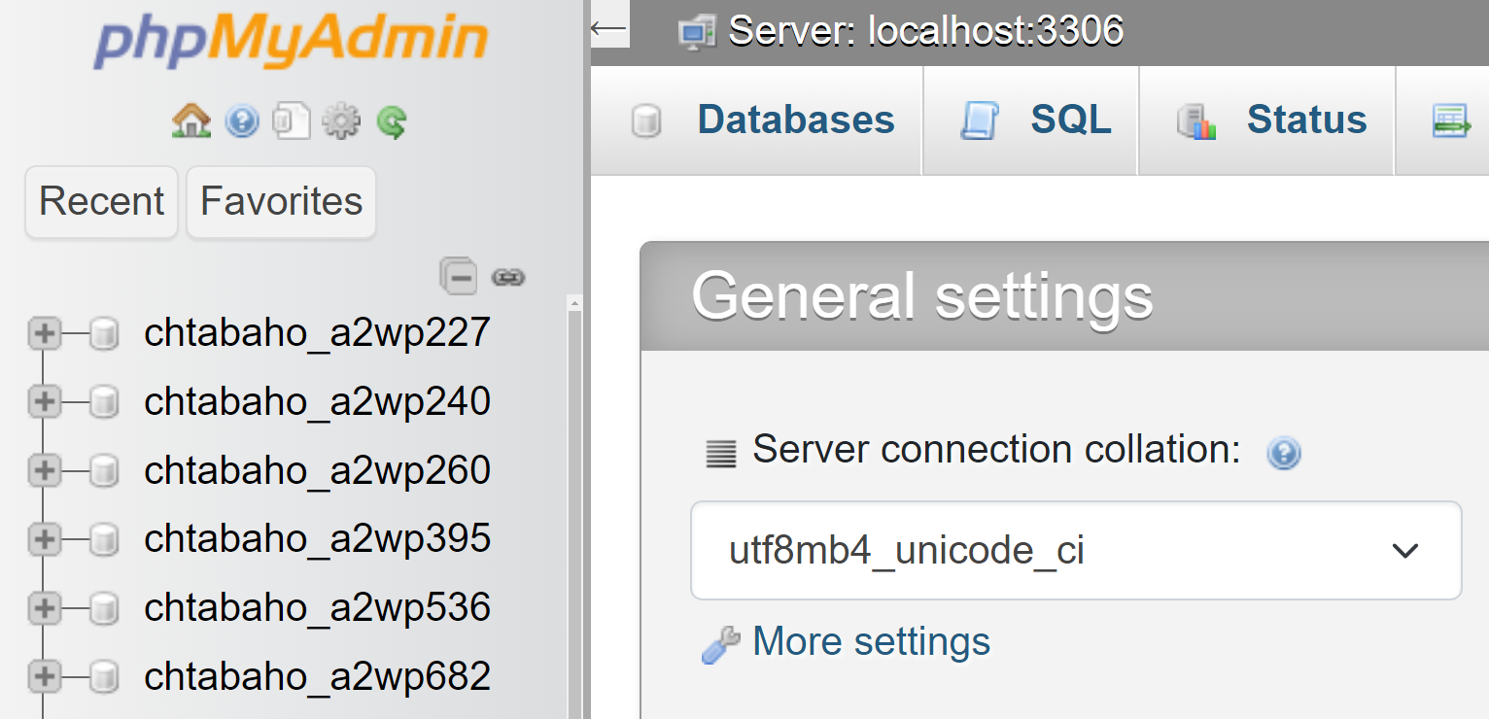This screenshot has width=1489, height=719.
Task: Switch to the Favorites tab
Action: (280, 202)
